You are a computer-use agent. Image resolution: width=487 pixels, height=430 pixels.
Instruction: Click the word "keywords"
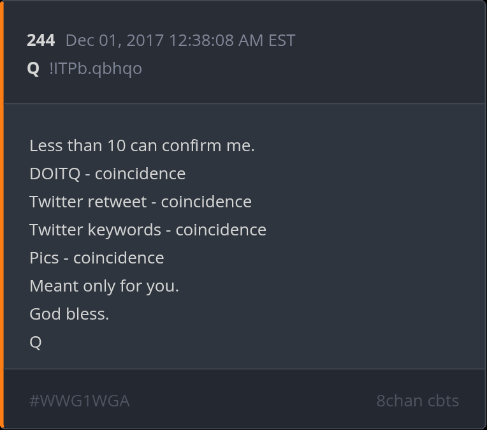click(x=124, y=230)
